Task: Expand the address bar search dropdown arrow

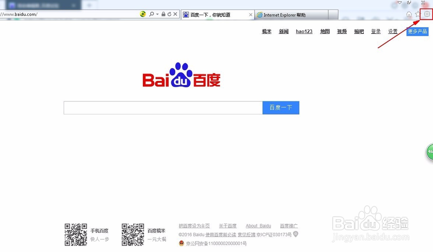Action: pyautogui.click(x=158, y=14)
